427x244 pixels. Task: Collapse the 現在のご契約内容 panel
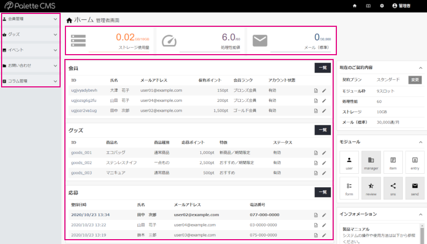pos(421,68)
